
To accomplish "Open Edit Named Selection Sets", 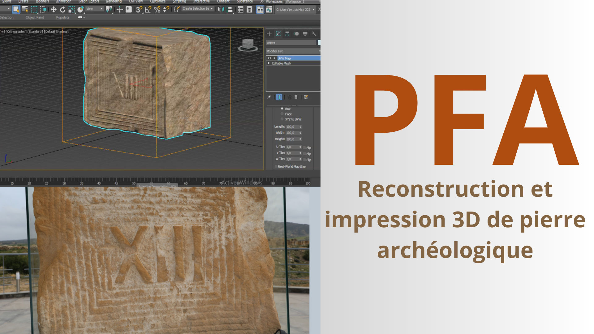I will [x=176, y=10].
